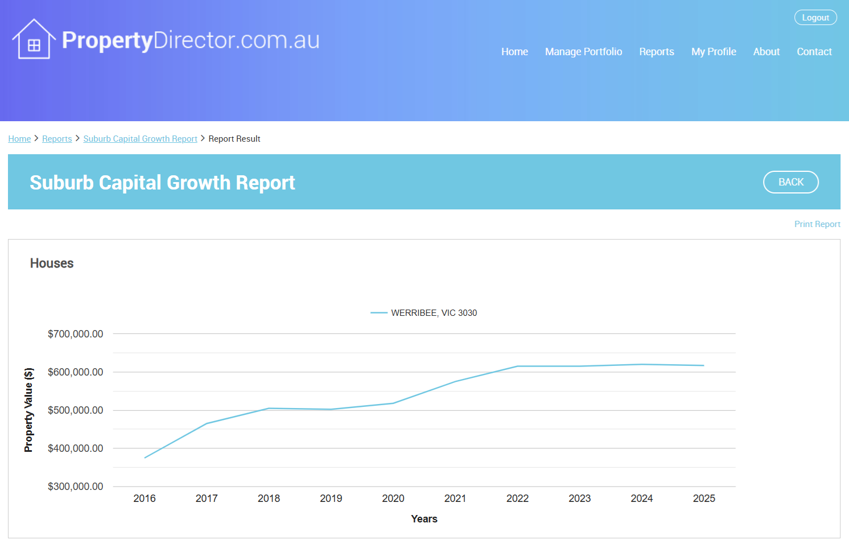Click the Print Report link
Viewport: 849px width, 552px height.
click(x=817, y=224)
